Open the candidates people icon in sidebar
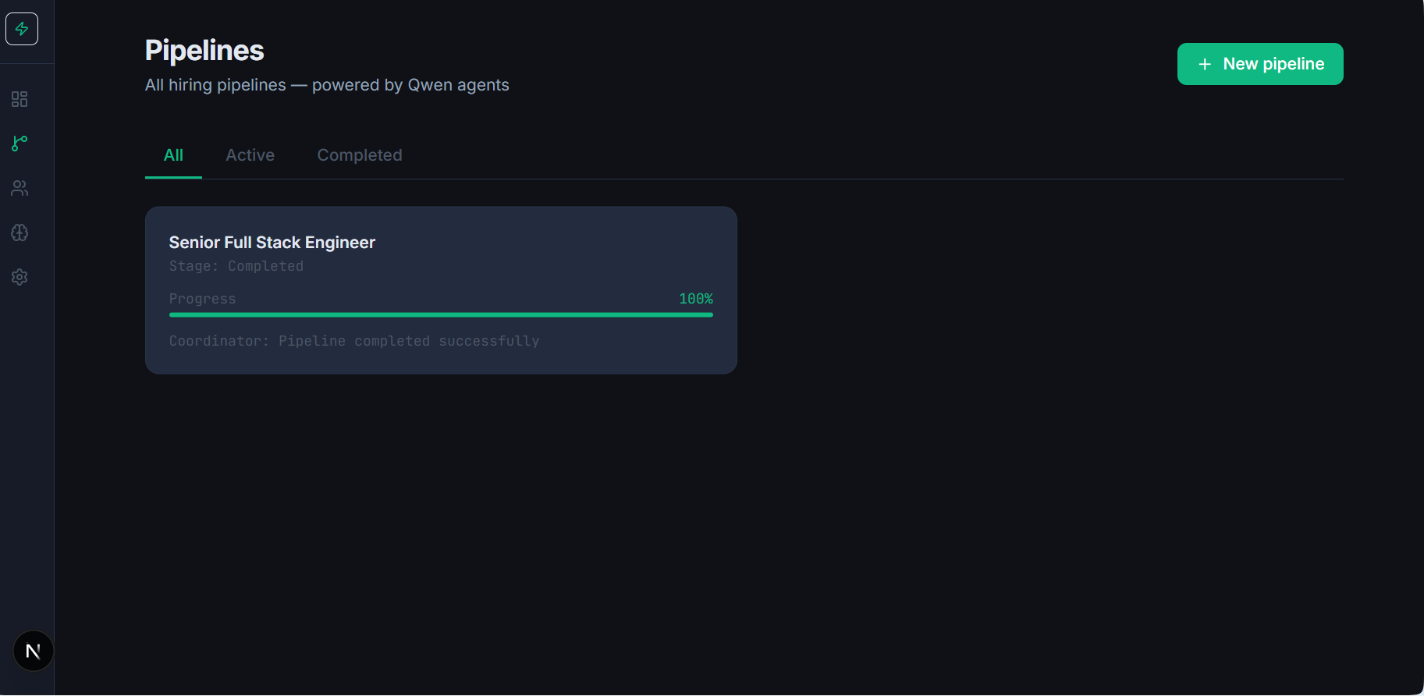Screen dimensions: 1424x696 (x=20, y=188)
